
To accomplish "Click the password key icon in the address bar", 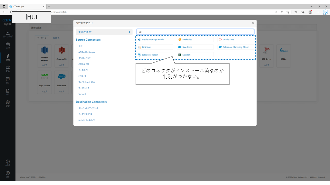I will [x=276, y=12].
